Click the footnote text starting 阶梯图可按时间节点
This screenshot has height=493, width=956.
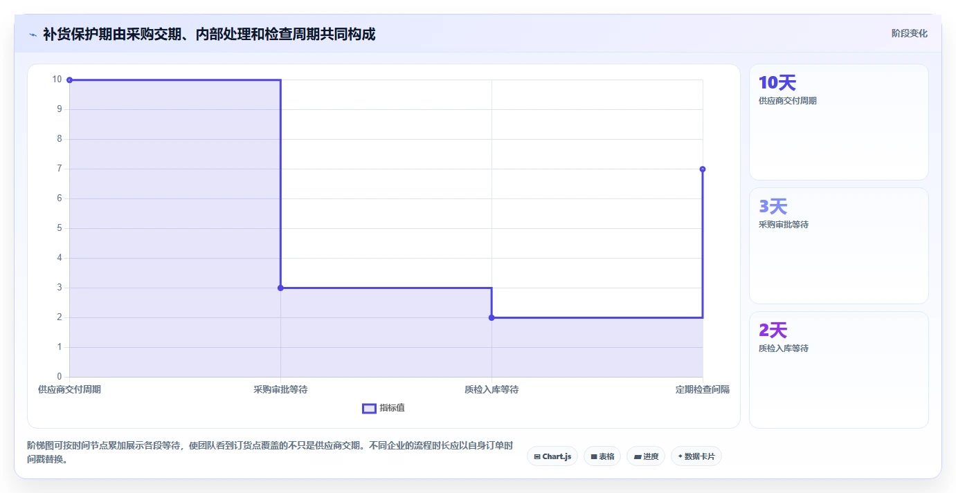pyautogui.click(x=270, y=452)
